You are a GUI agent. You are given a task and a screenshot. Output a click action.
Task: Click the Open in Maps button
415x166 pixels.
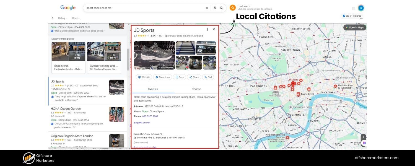coord(355,27)
